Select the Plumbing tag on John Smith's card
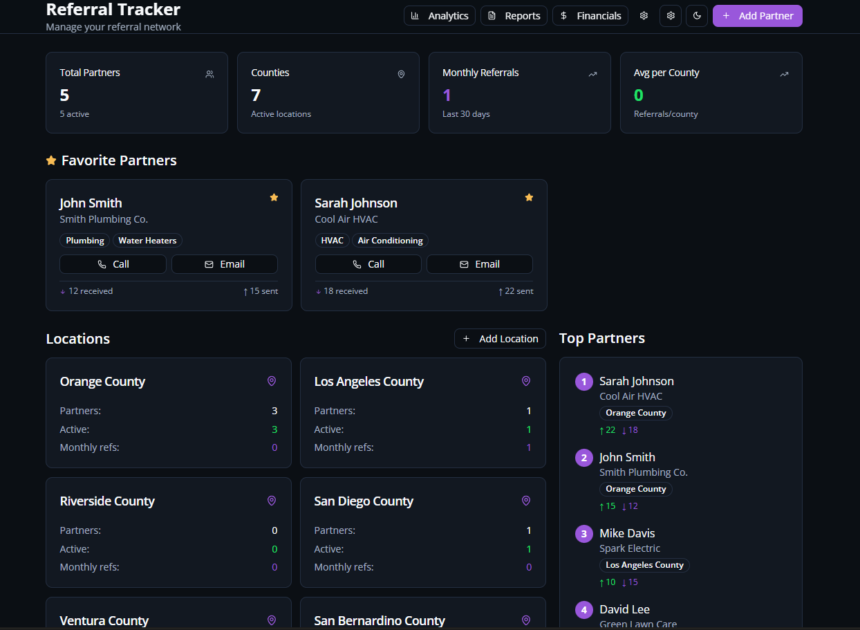 [84, 241]
